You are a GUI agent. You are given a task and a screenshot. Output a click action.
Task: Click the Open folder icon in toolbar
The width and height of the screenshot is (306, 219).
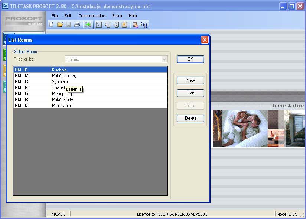pos(60,25)
